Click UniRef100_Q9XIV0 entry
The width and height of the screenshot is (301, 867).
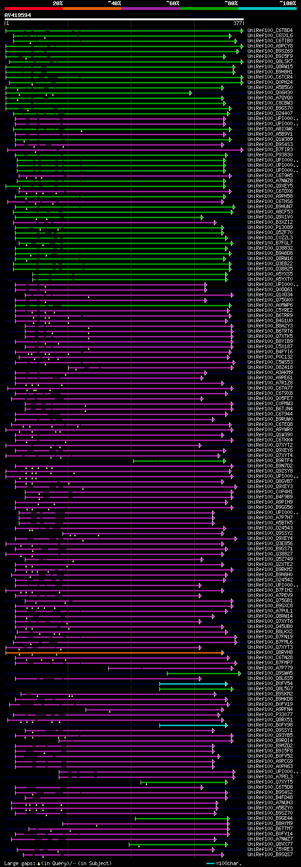tap(270, 217)
